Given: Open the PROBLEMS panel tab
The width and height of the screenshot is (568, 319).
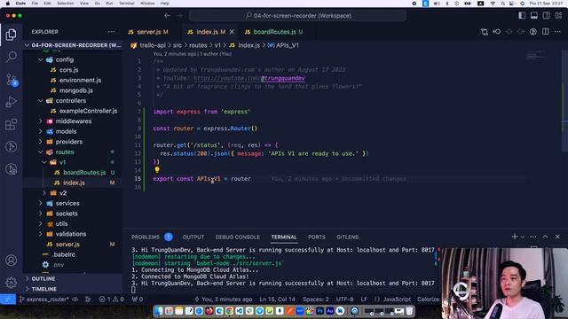Looking at the screenshot, I should [x=146, y=237].
